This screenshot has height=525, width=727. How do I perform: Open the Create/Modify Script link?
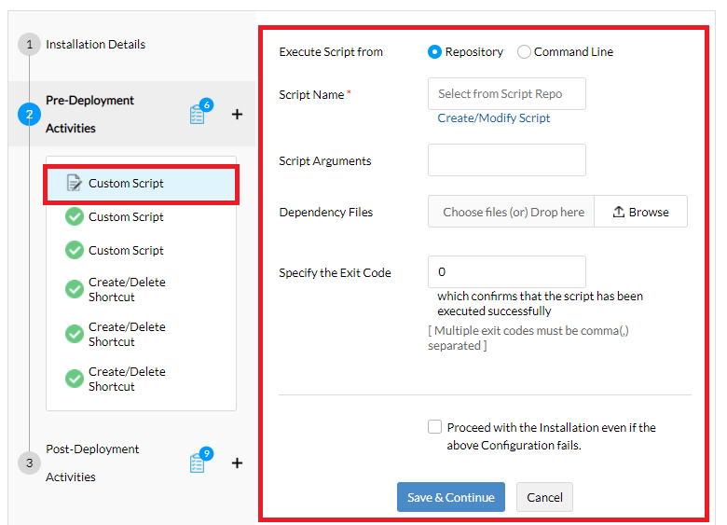(494, 118)
